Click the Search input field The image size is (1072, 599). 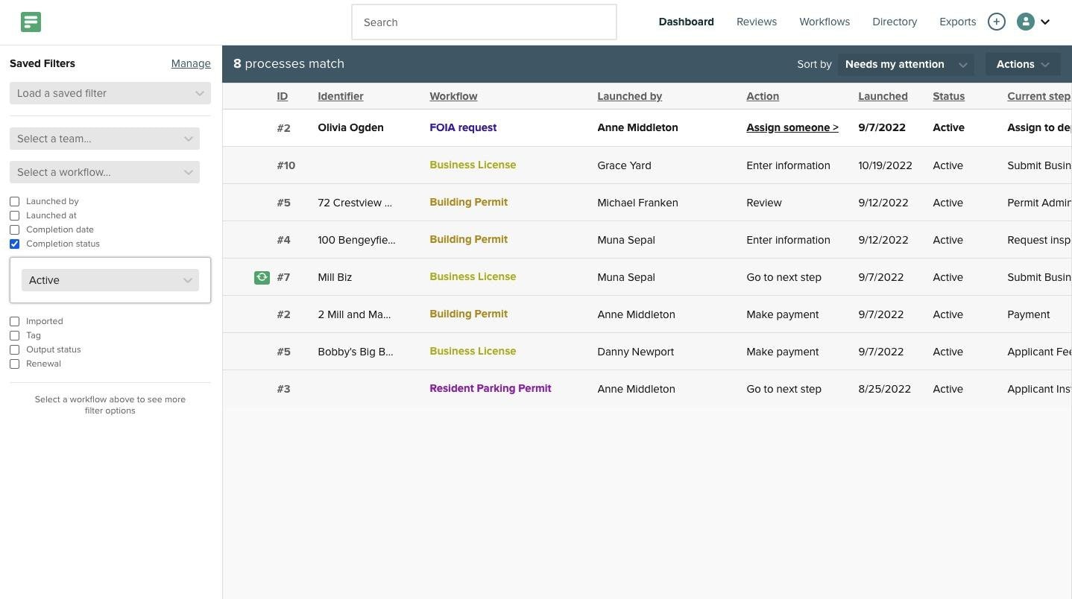pyautogui.click(x=484, y=22)
